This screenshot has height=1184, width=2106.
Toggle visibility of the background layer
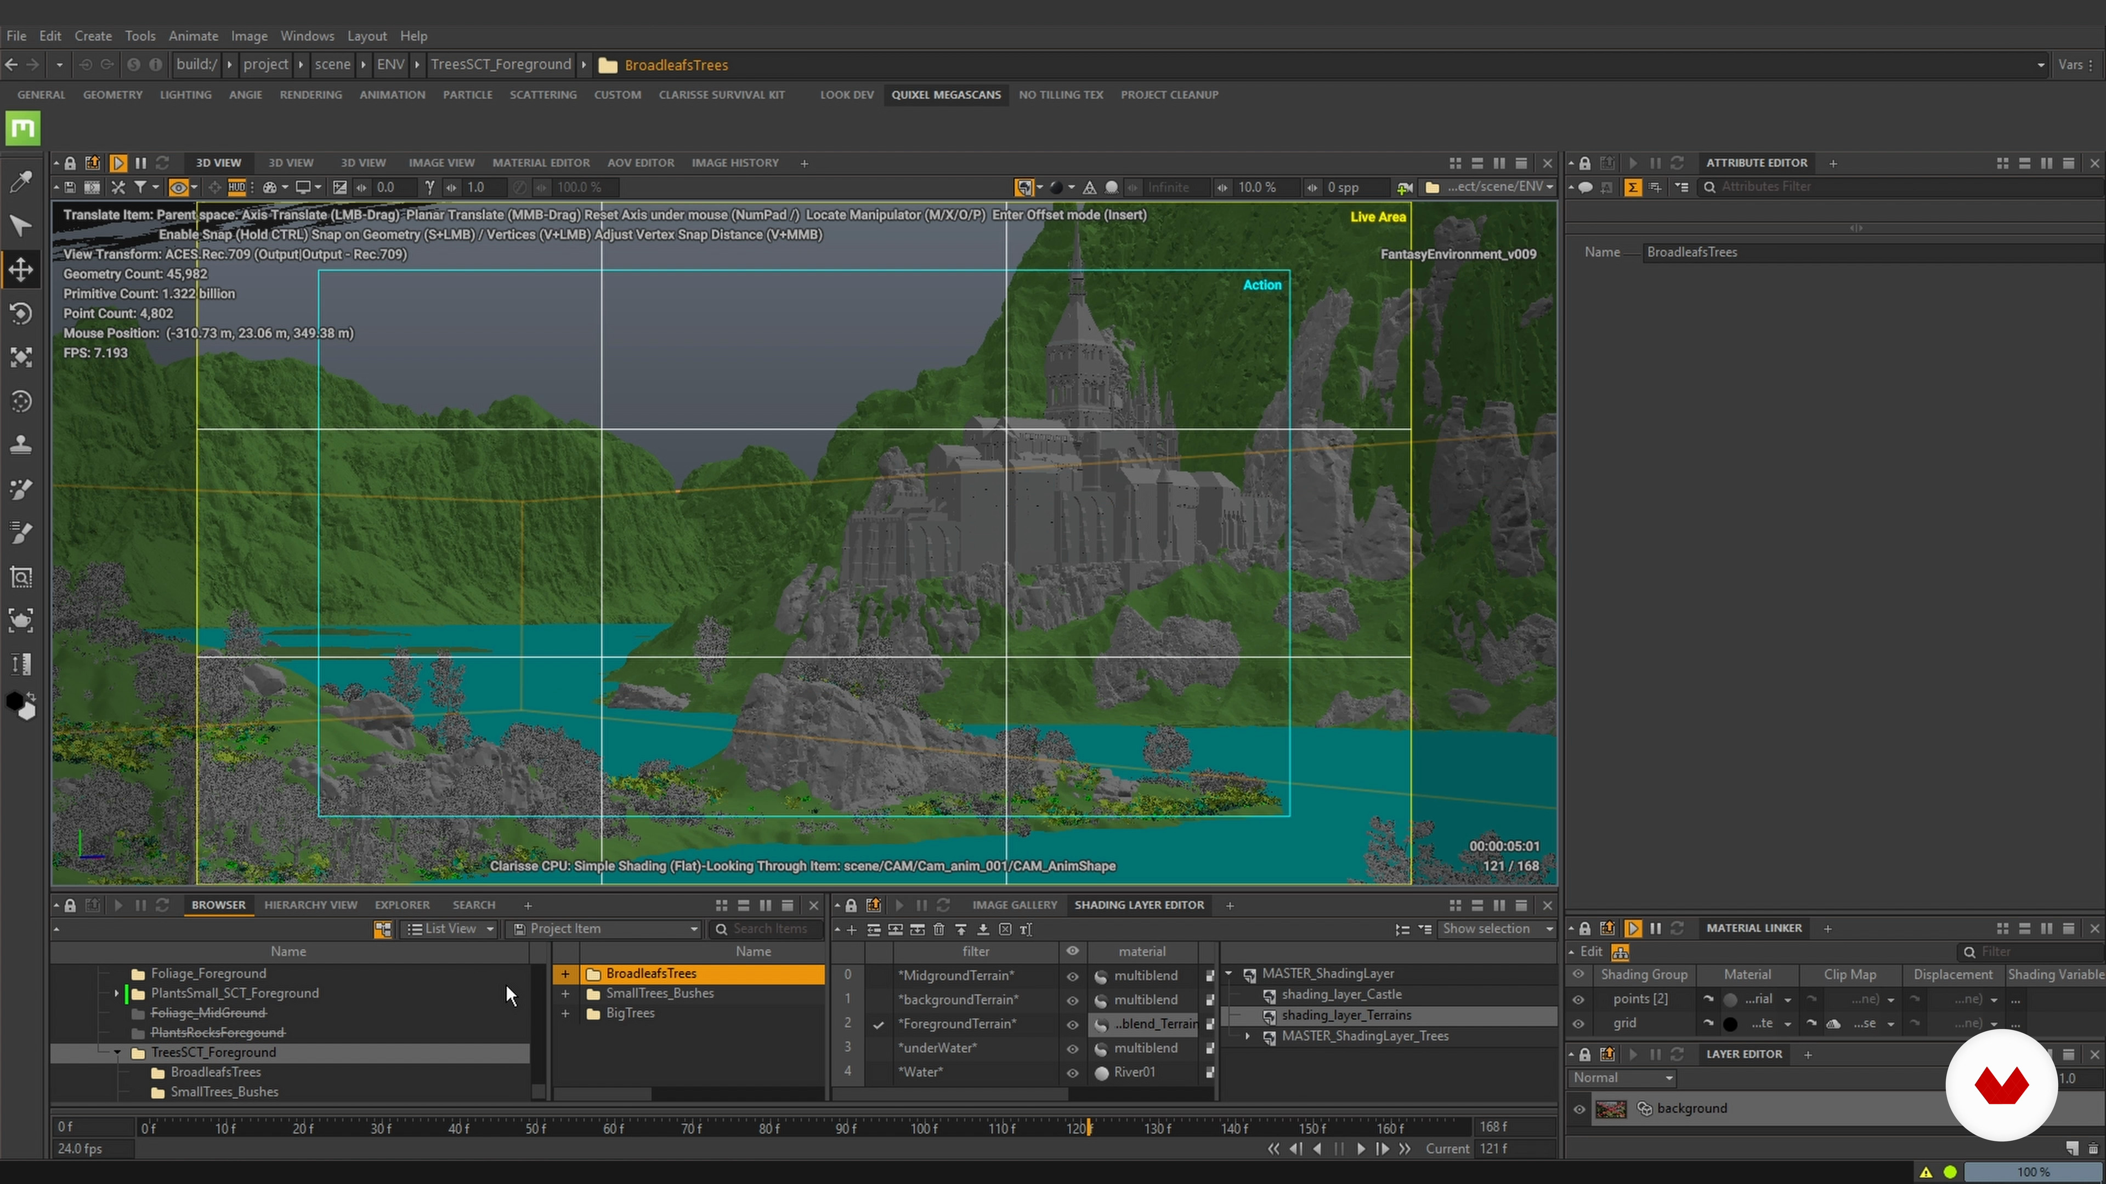click(1579, 1109)
